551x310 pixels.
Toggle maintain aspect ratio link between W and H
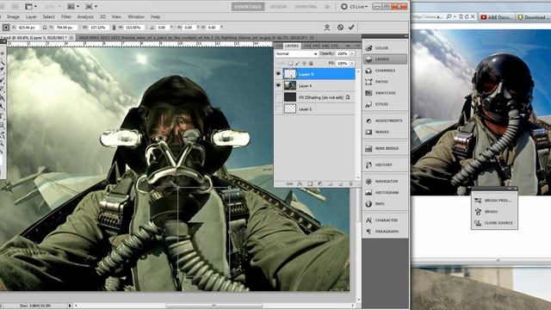coord(114,27)
